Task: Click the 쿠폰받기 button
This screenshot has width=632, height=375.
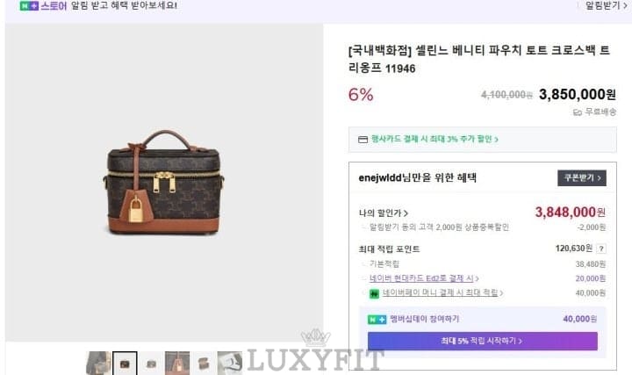Action: pyautogui.click(x=582, y=177)
